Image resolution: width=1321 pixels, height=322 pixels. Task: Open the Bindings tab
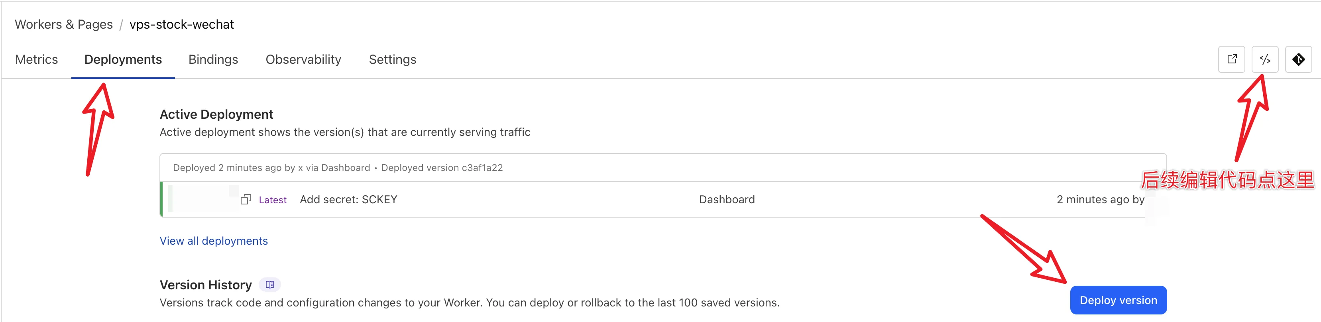(213, 59)
